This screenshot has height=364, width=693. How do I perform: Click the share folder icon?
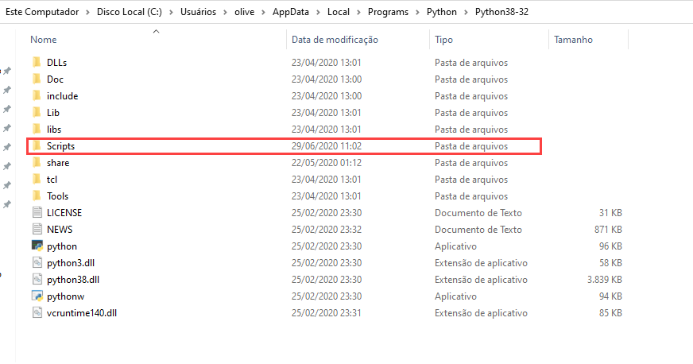37,163
